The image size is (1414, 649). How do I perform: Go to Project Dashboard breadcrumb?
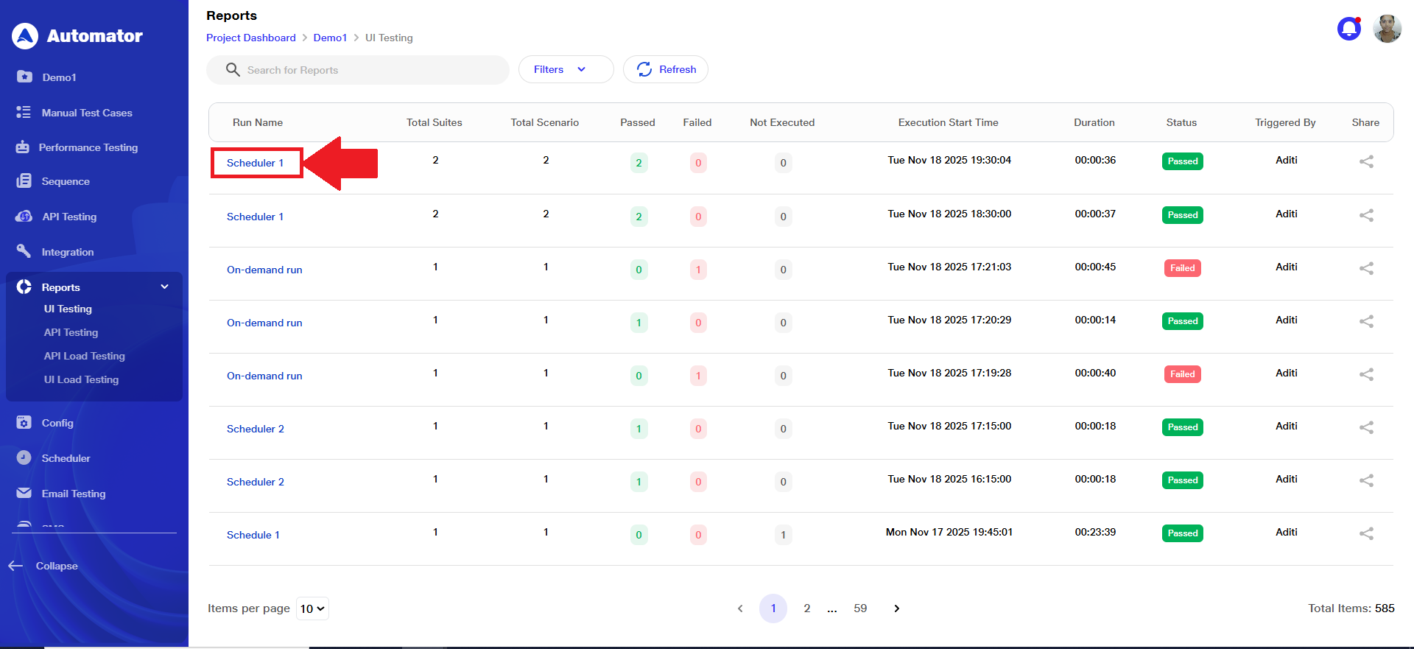pos(250,38)
